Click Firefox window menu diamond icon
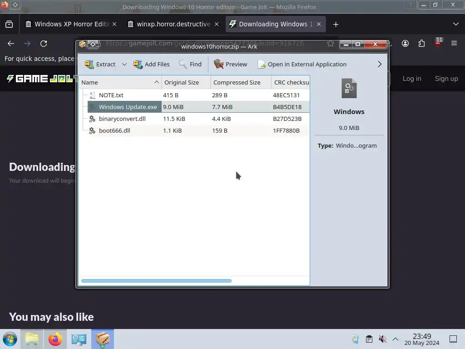Image resolution: width=465 pixels, height=349 pixels. pyautogui.click(x=15, y=5)
